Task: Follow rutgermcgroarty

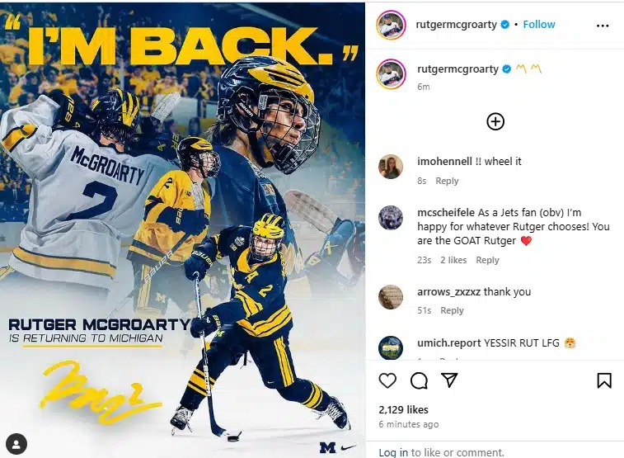Action: 539,24
